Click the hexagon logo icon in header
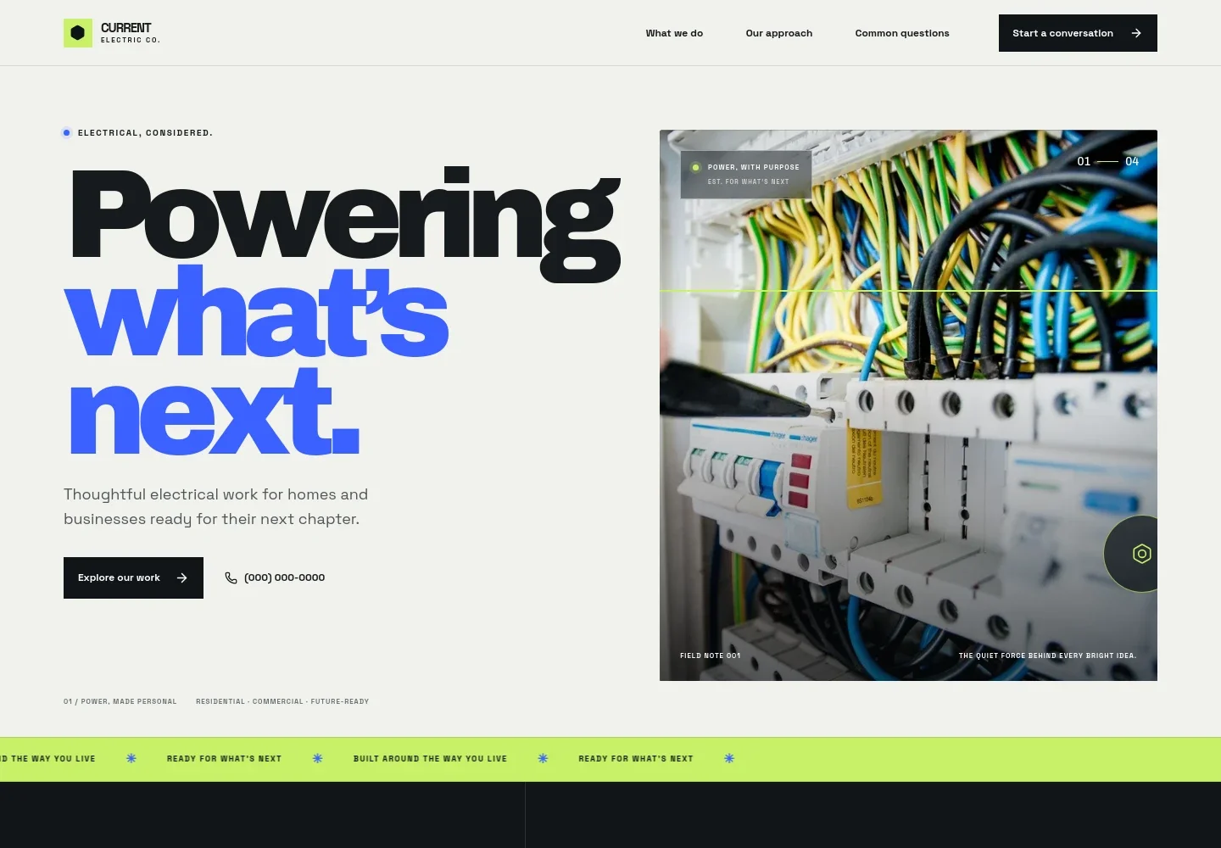This screenshot has width=1221, height=848. (x=78, y=33)
